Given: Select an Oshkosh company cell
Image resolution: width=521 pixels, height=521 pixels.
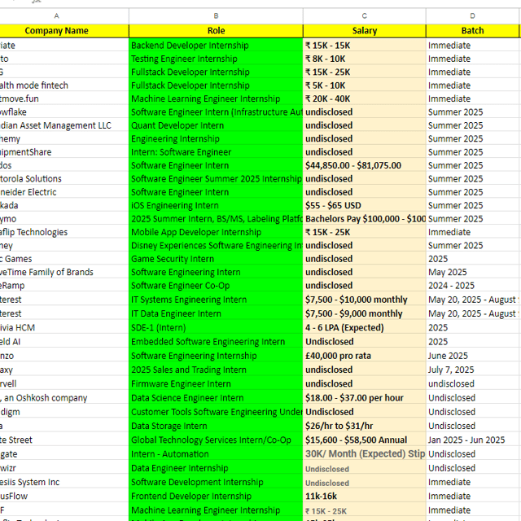Looking at the screenshot, I should tap(64, 398).
